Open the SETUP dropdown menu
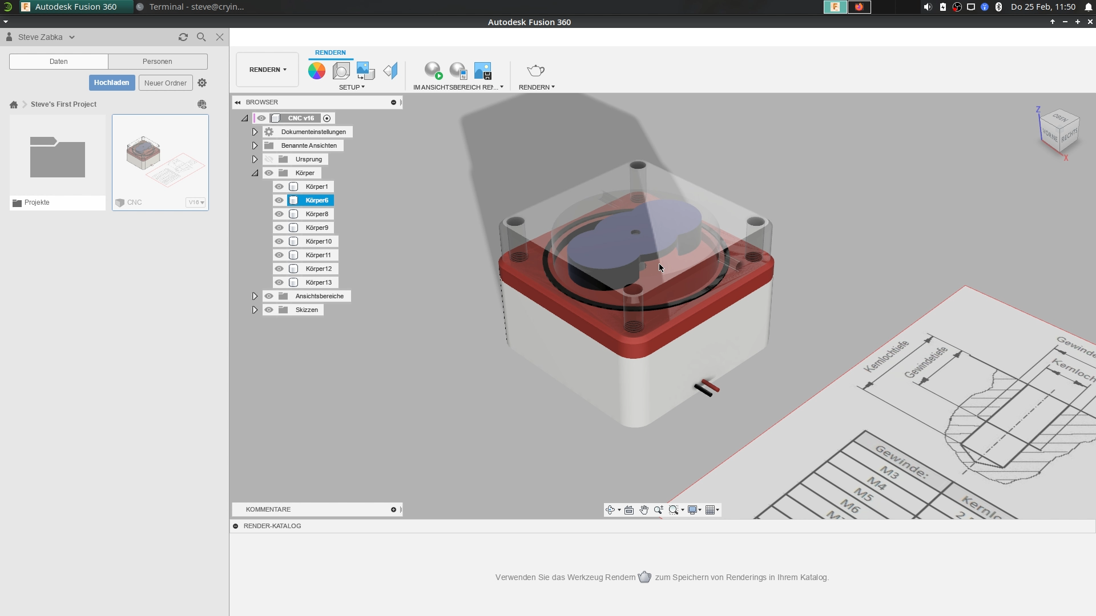1096x616 pixels. 352,87
